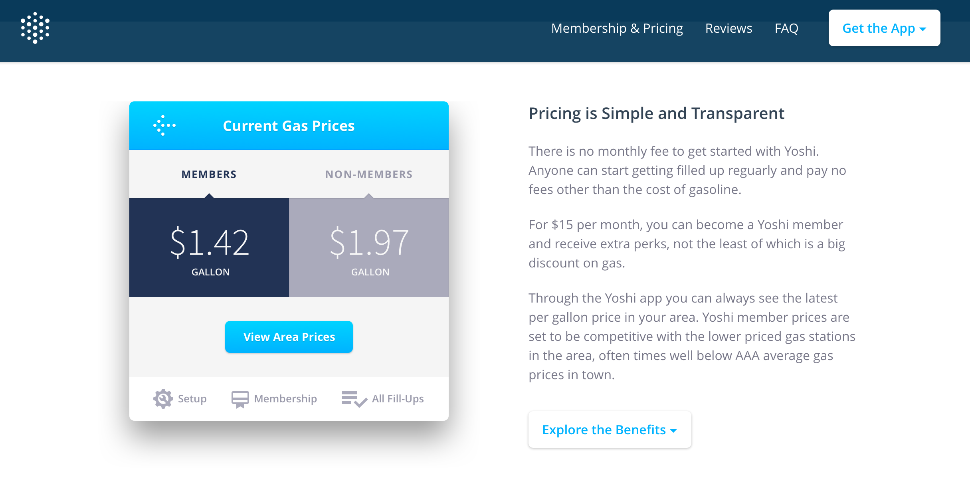This screenshot has width=970, height=479.
Task: Click the $1.42 member price panel
Action: pyautogui.click(x=209, y=247)
